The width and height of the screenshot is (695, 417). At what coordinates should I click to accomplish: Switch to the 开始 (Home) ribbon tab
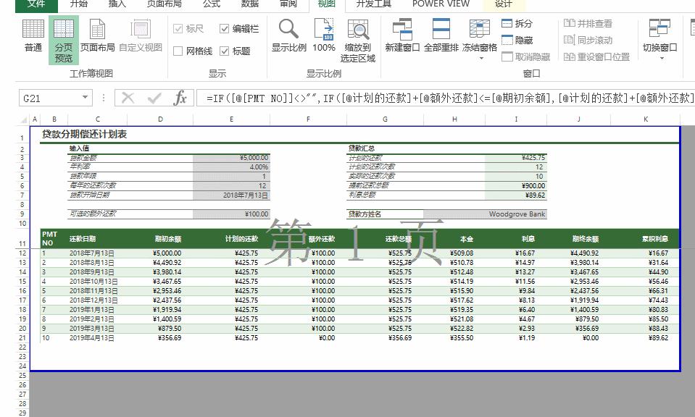(78, 4)
